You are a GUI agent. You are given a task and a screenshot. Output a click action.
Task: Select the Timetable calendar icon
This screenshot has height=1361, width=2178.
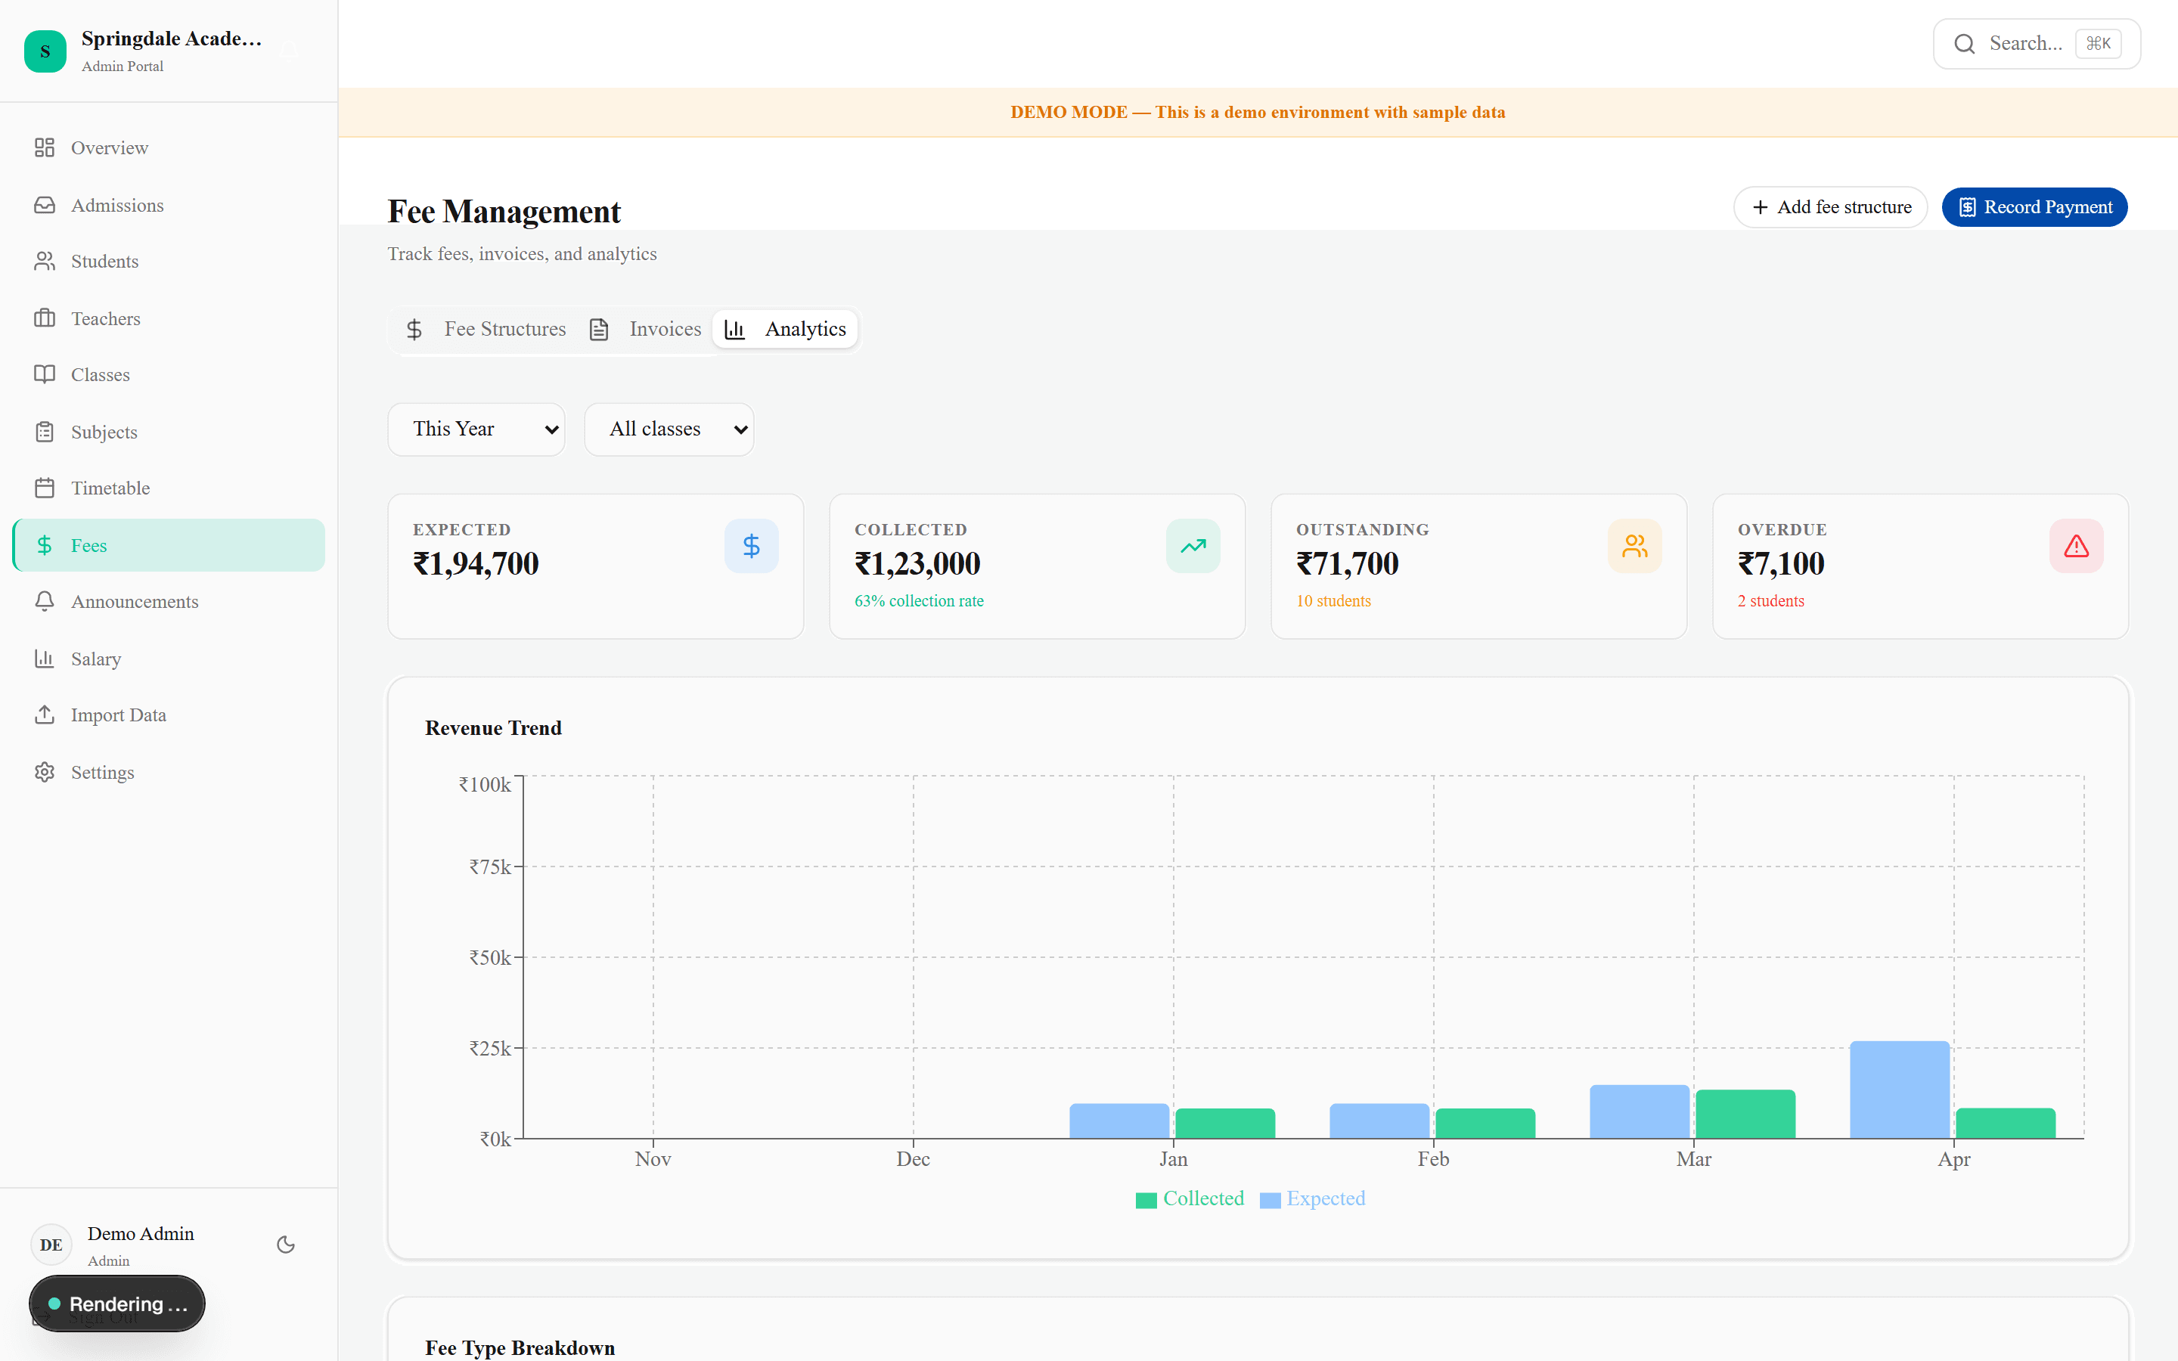tap(45, 487)
